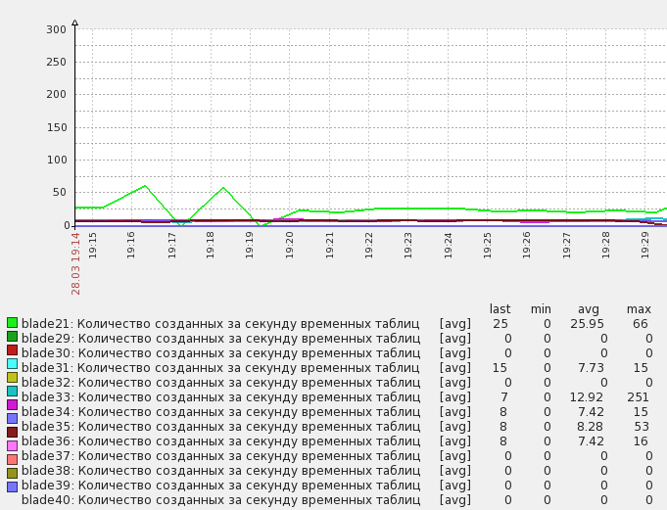The height and width of the screenshot is (510, 667).
Task: Click the 250 y-axis label
Action: pos(57,62)
